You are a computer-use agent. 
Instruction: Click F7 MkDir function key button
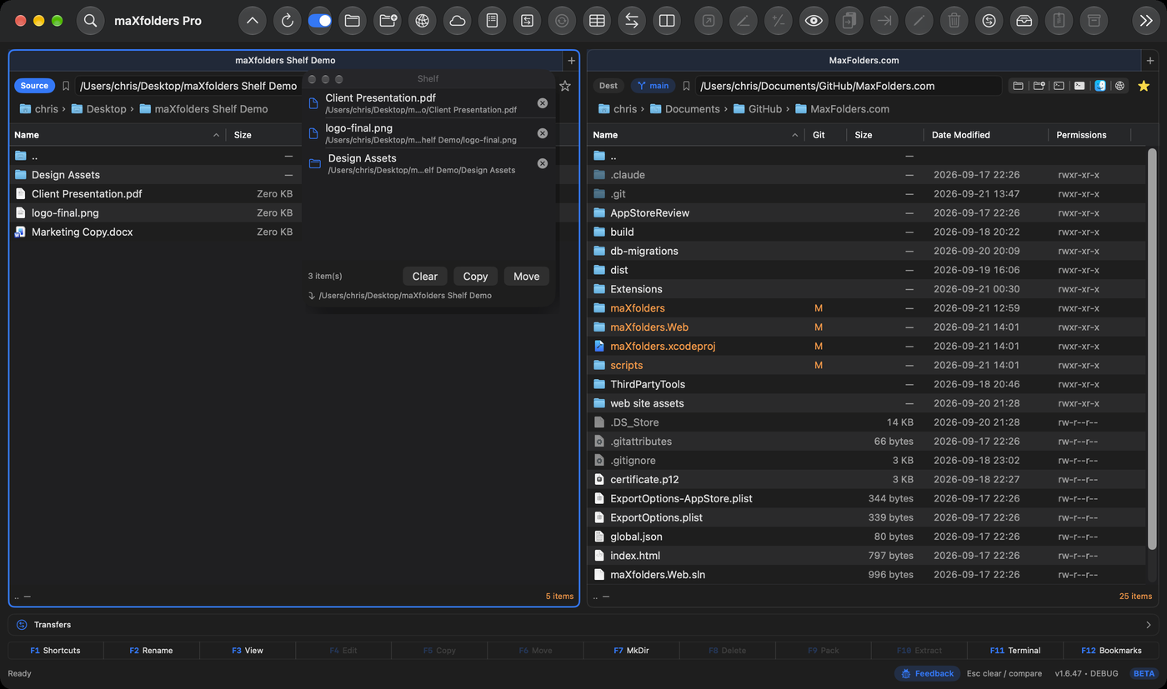click(631, 651)
